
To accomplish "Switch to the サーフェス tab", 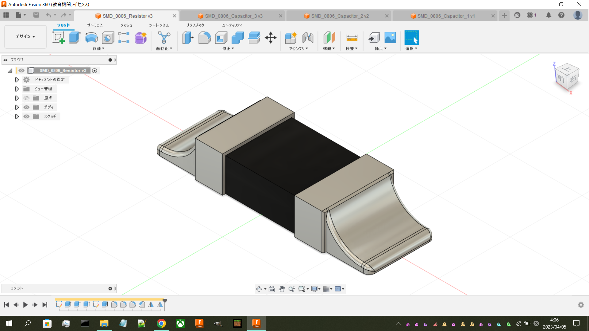I will pyautogui.click(x=94, y=25).
